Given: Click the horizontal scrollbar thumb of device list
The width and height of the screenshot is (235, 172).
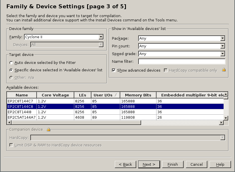Looking at the screenshot, I should point(76,123).
